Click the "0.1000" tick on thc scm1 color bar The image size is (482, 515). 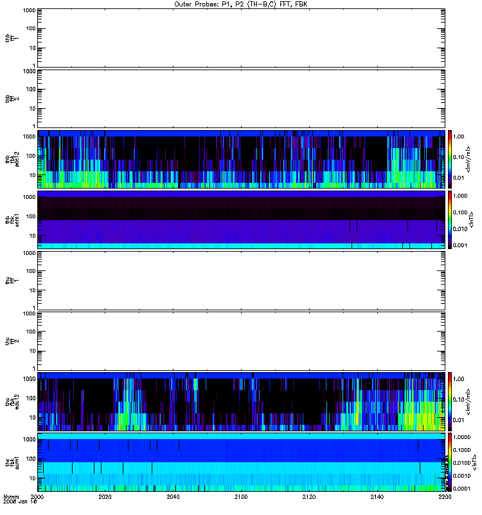(461, 450)
